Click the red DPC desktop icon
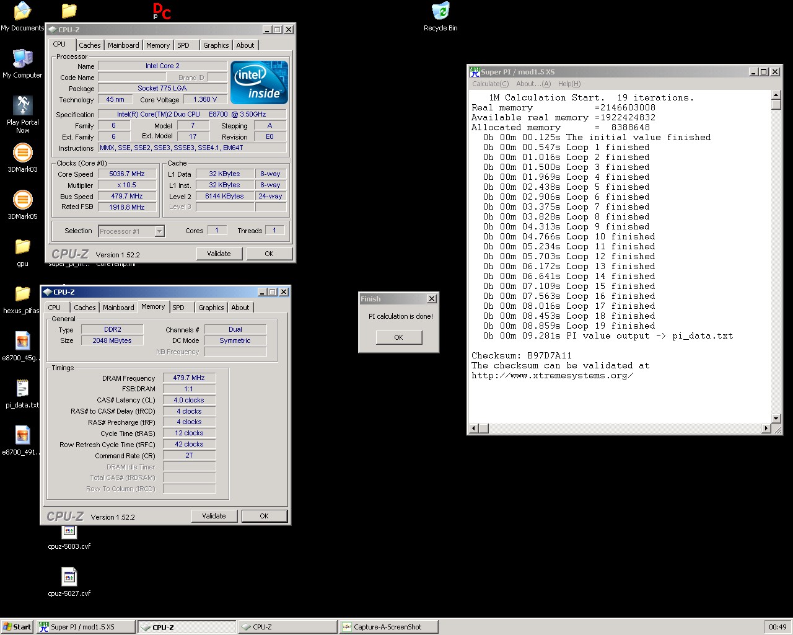Viewport: 793px width, 635px height. 161,11
